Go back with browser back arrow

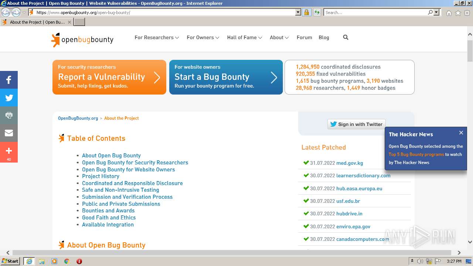[6, 12]
